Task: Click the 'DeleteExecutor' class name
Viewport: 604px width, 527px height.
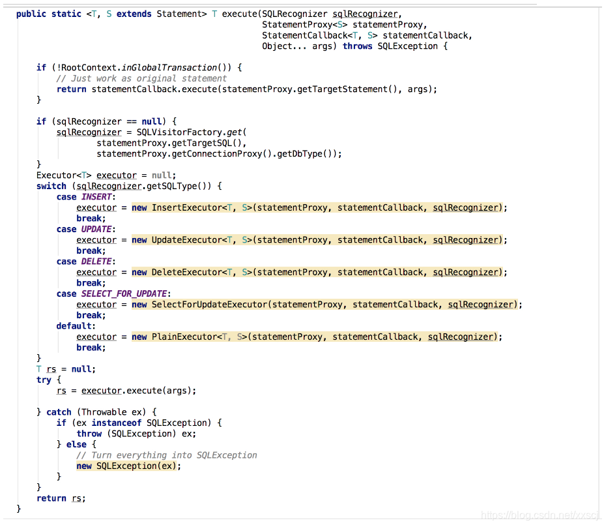Action: [187, 273]
